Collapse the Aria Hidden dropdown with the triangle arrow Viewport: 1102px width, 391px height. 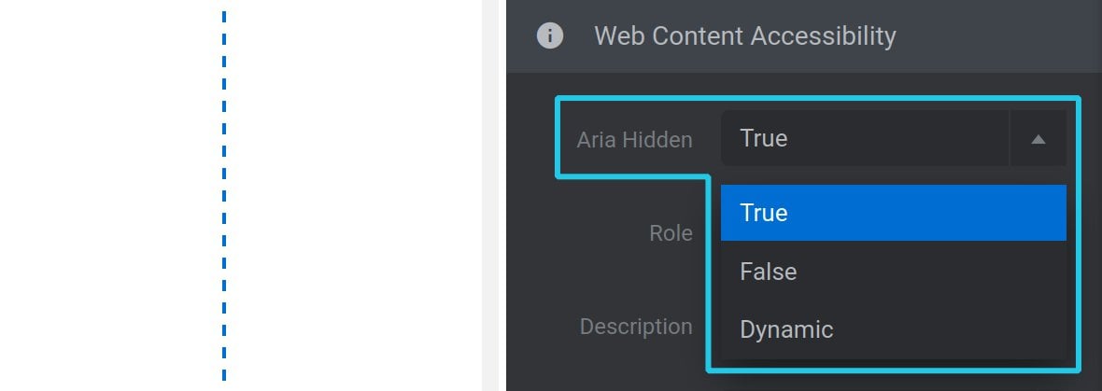(1038, 139)
